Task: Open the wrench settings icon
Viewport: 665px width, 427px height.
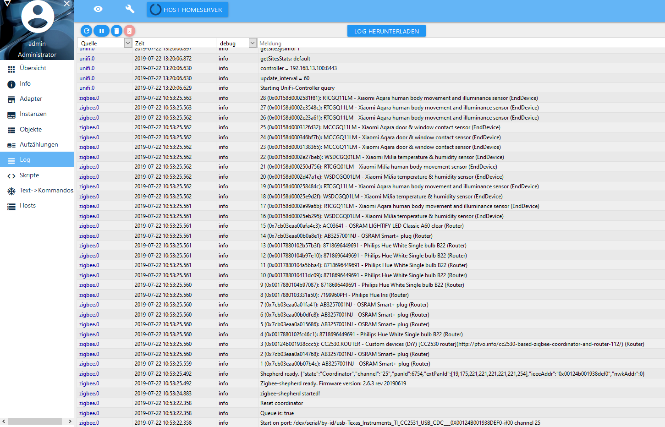Action: coord(130,9)
